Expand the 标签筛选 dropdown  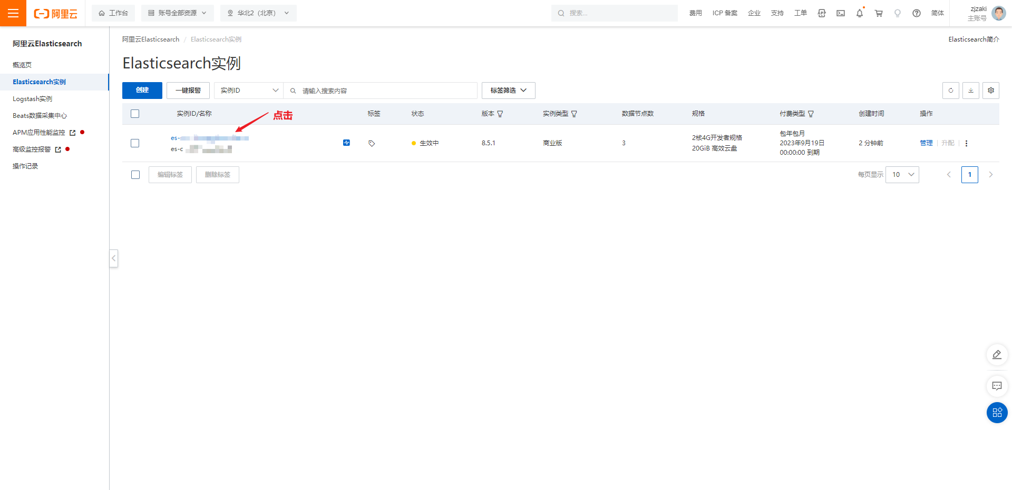coord(508,91)
